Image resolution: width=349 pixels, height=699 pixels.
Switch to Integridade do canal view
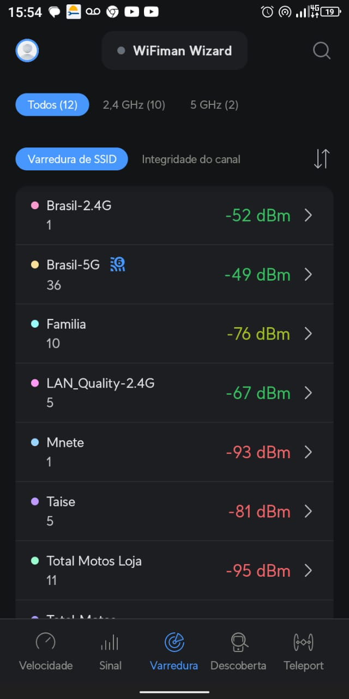click(x=191, y=159)
